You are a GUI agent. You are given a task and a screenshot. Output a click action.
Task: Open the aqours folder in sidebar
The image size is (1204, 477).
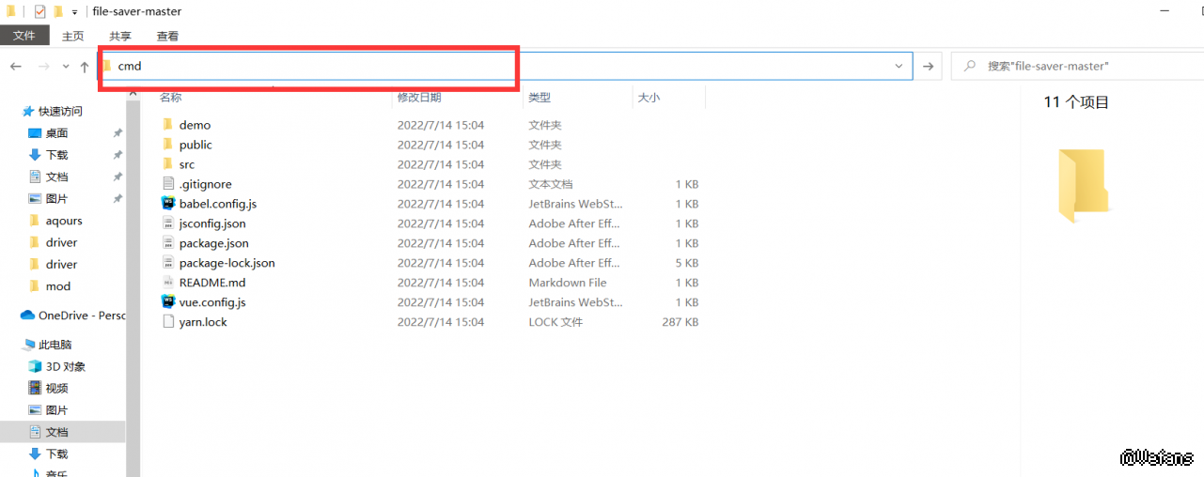pyautogui.click(x=64, y=221)
